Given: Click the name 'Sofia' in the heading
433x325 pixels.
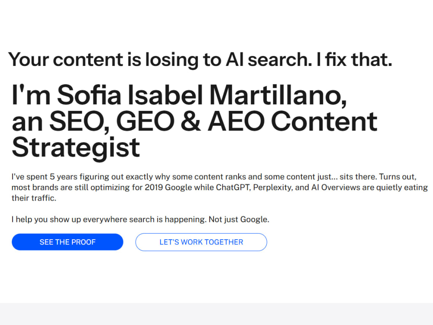Looking at the screenshot, I should [x=89, y=95].
